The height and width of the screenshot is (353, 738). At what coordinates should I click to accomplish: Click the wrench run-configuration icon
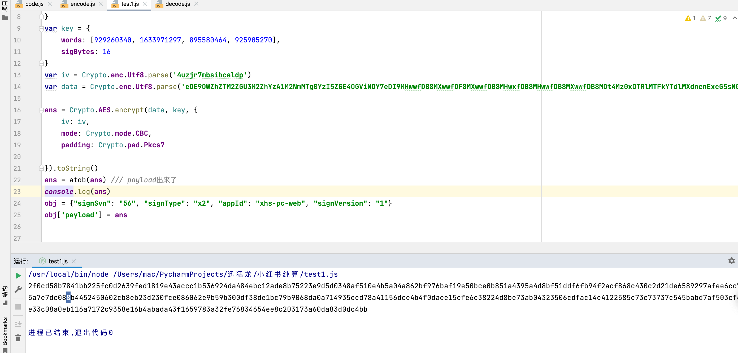18,289
